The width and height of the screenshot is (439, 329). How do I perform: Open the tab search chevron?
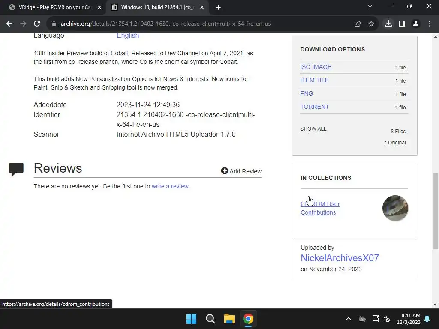(370, 6)
